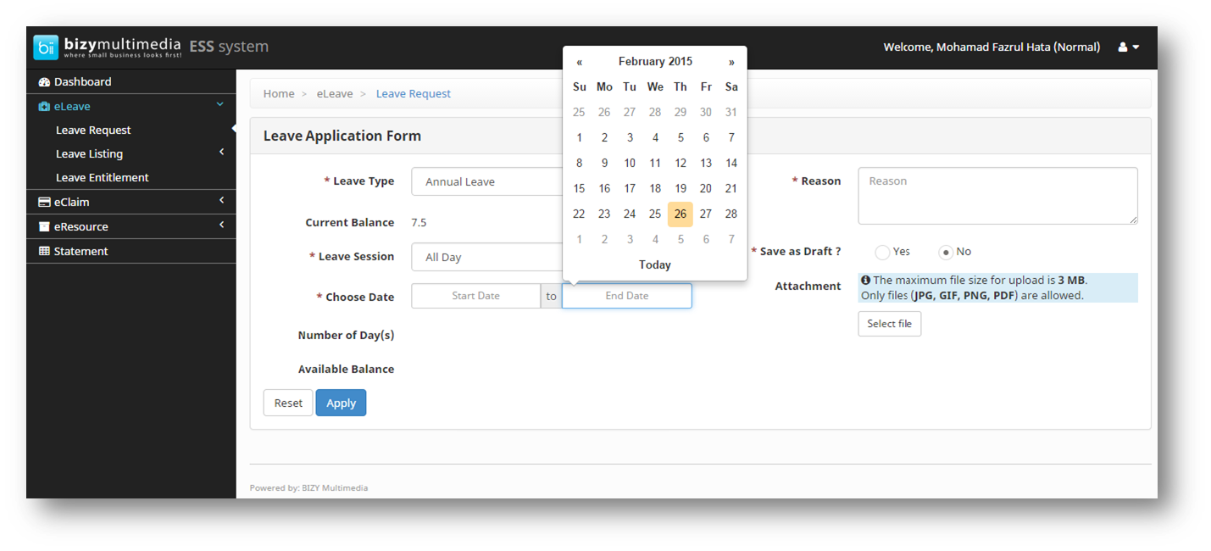Click Select file for attachment

point(889,324)
